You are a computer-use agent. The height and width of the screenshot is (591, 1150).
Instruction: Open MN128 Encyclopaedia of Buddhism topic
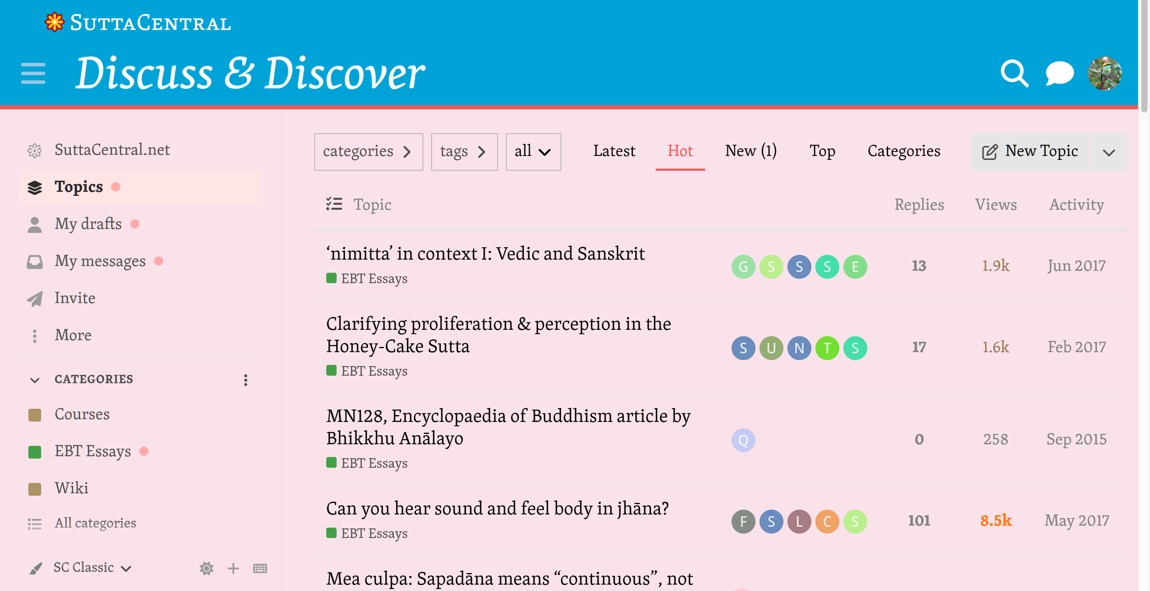(x=508, y=427)
